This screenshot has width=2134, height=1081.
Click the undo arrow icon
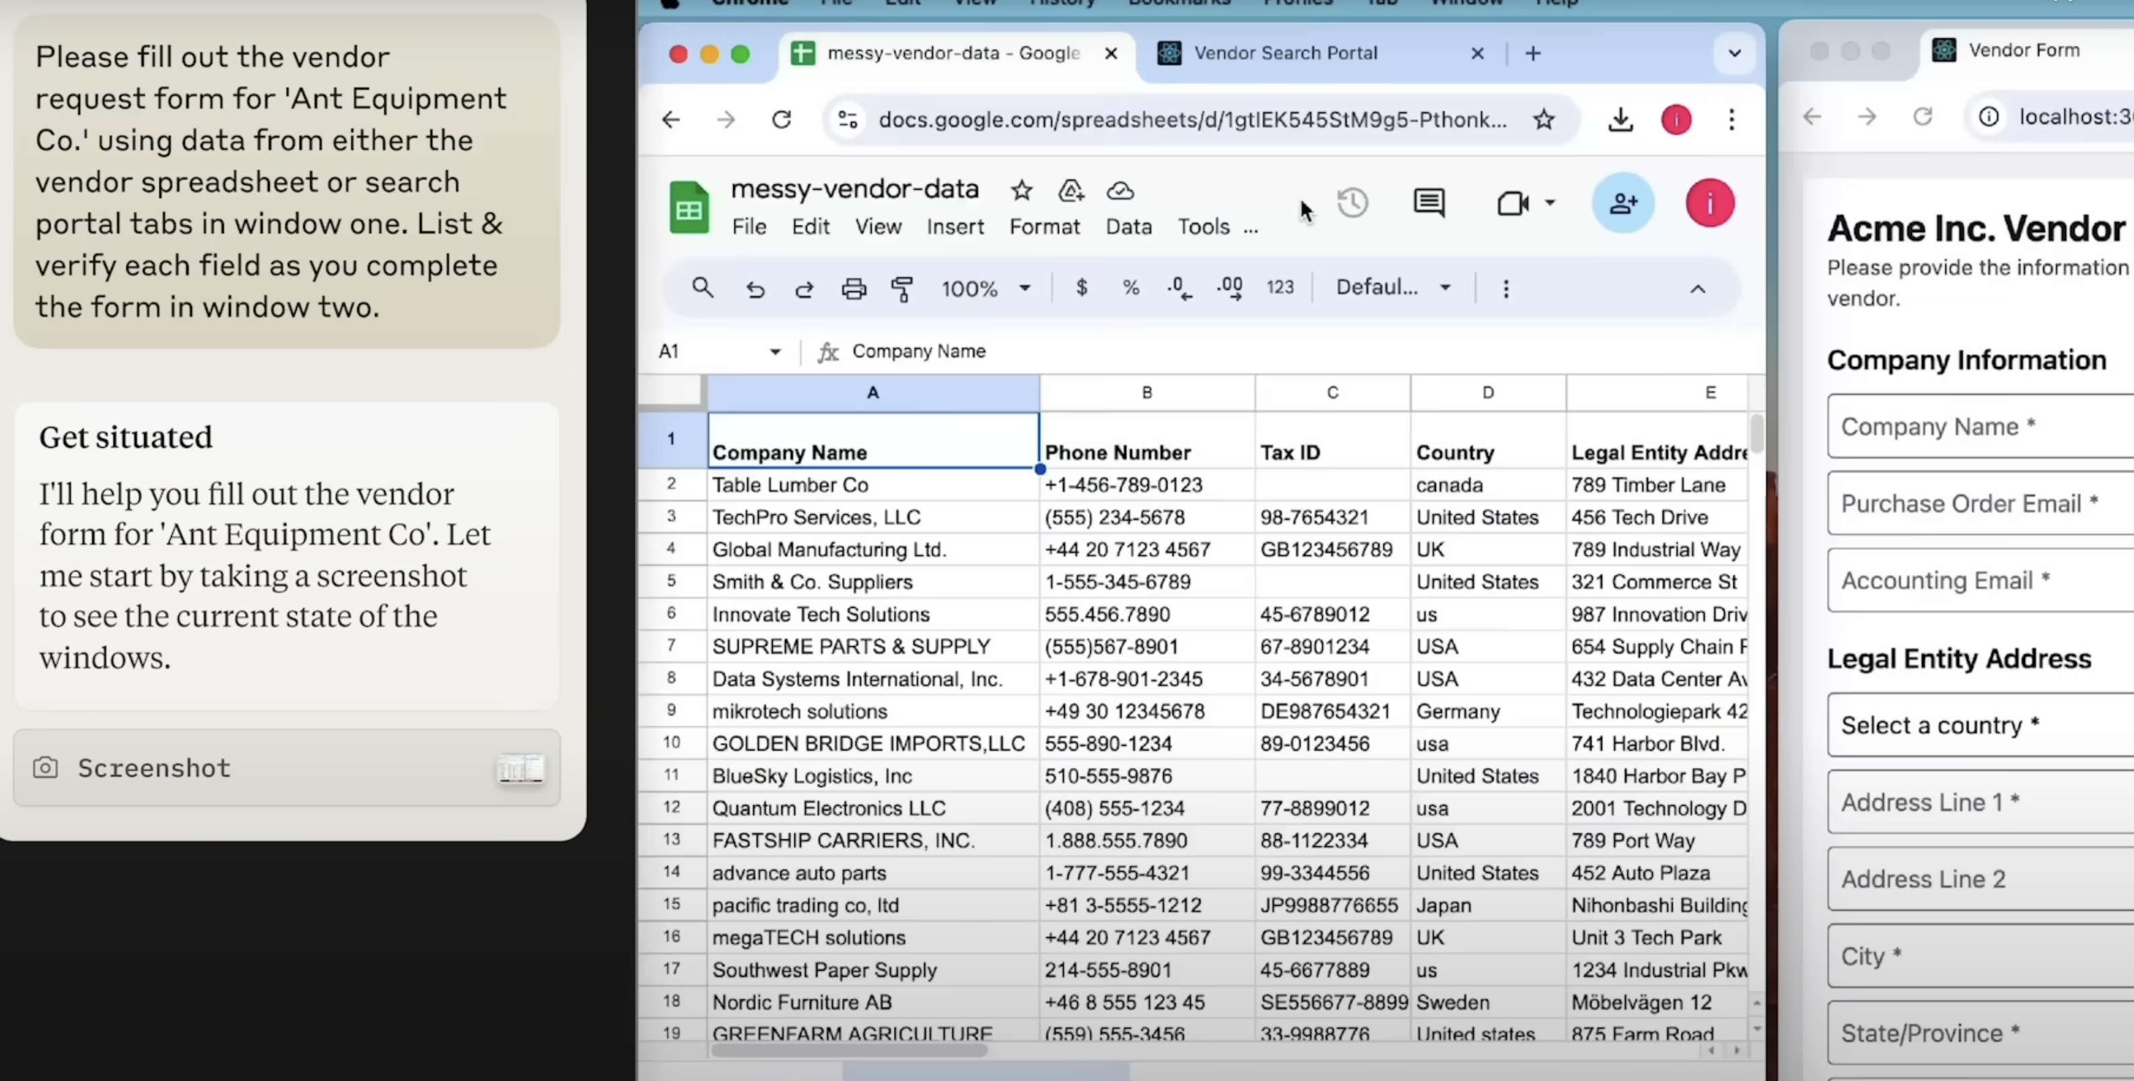coord(755,288)
